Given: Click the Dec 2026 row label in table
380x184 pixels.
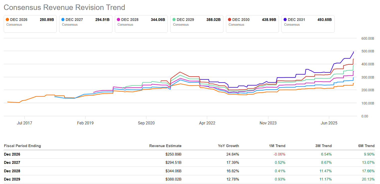Looking at the screenshot, I should 12,154.
